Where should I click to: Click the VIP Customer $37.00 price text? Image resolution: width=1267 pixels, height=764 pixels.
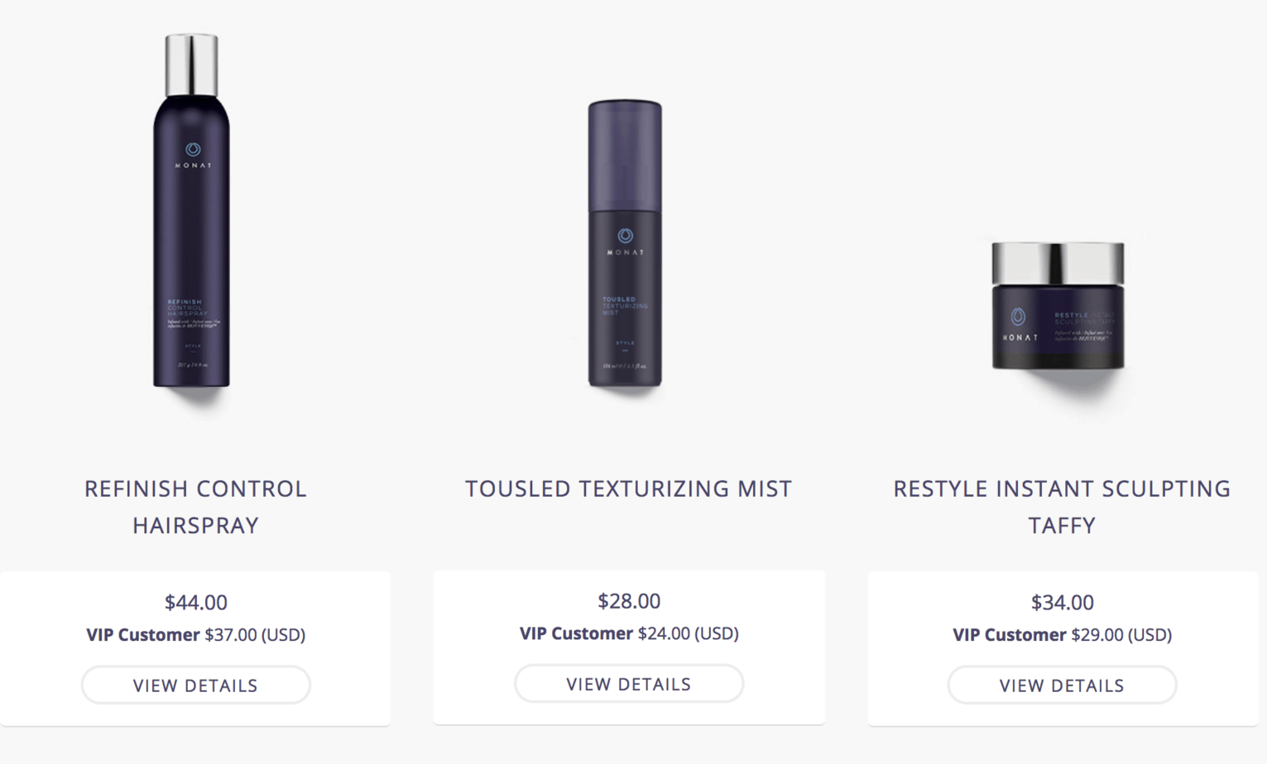pyautogui.click(x=195, y=635)
